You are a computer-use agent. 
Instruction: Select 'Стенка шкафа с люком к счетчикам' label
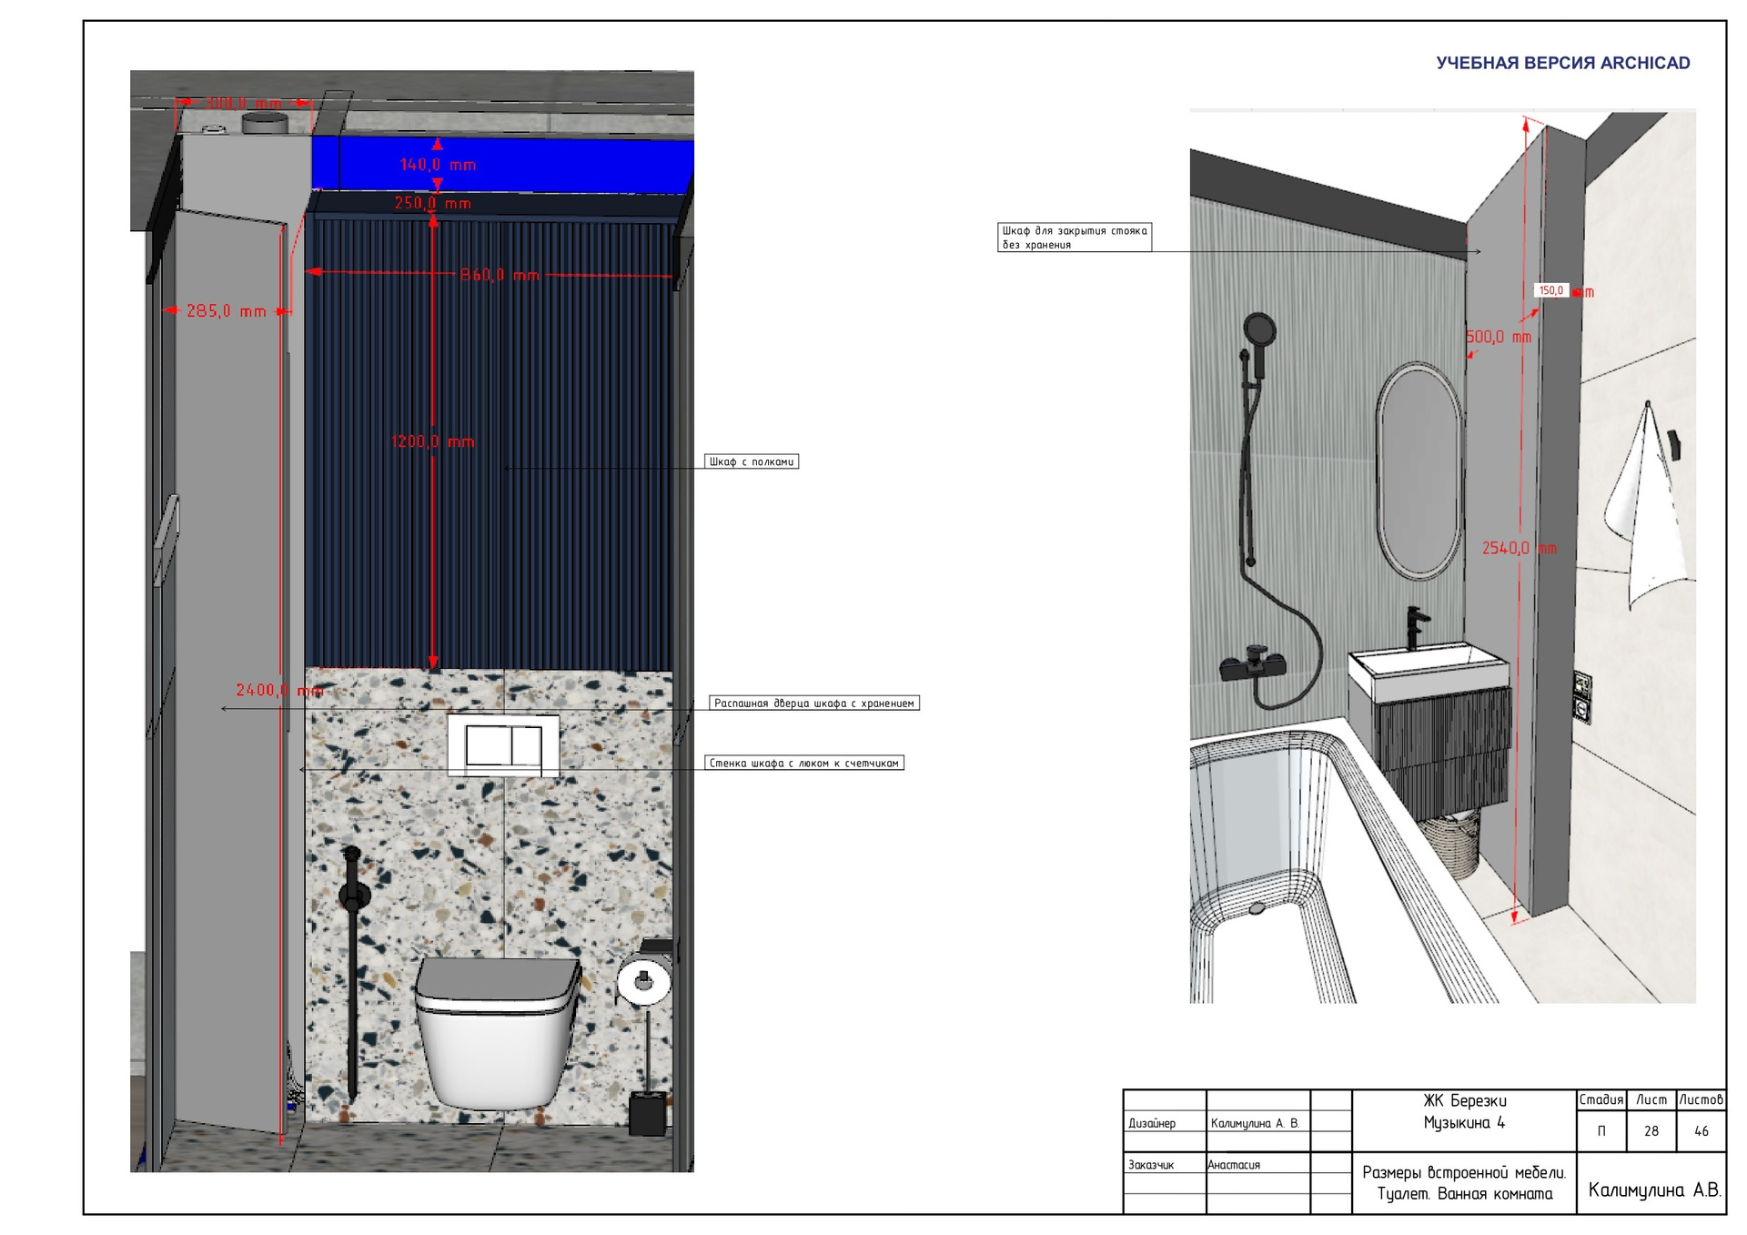(804, 763)
